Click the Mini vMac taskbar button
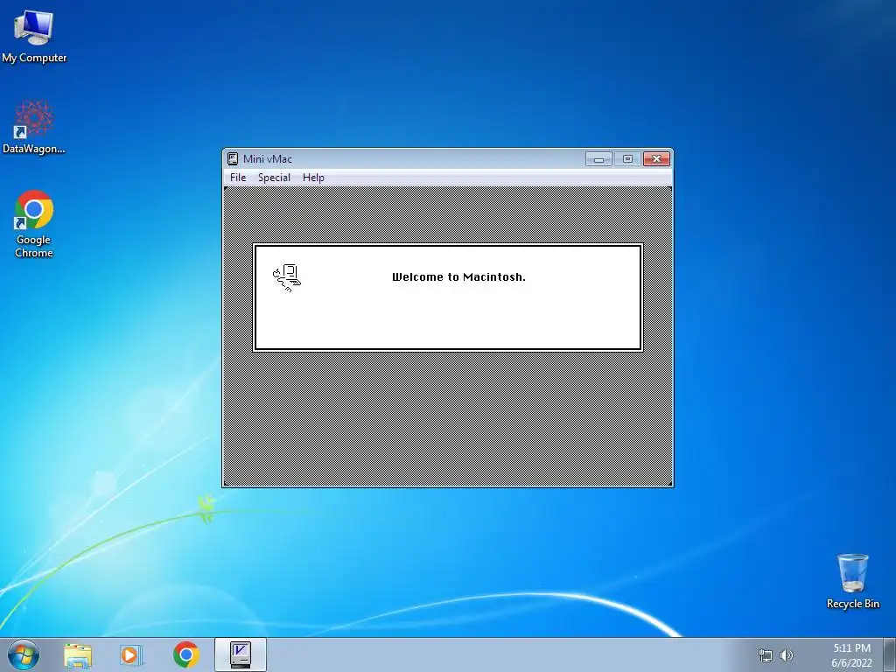Image resolution: width=896 pixels, height=672 pixels. tap(241, 654)
